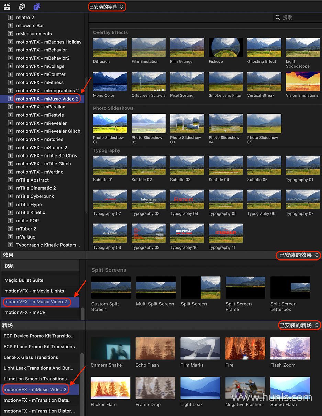Select the Echo Flash transition thumbnail
Image resolution: width=322 pixels, height=416 pixels.
tap(155, 348)
